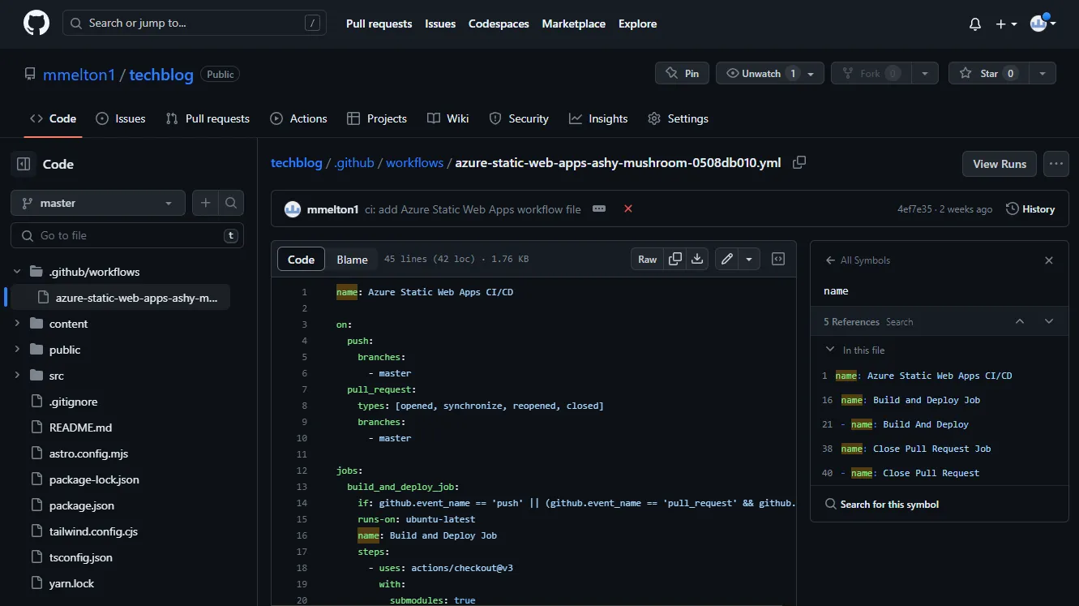Open the edit options dropdown arrow
Viewport: 1079px width, 606px height.
[749, 260]
